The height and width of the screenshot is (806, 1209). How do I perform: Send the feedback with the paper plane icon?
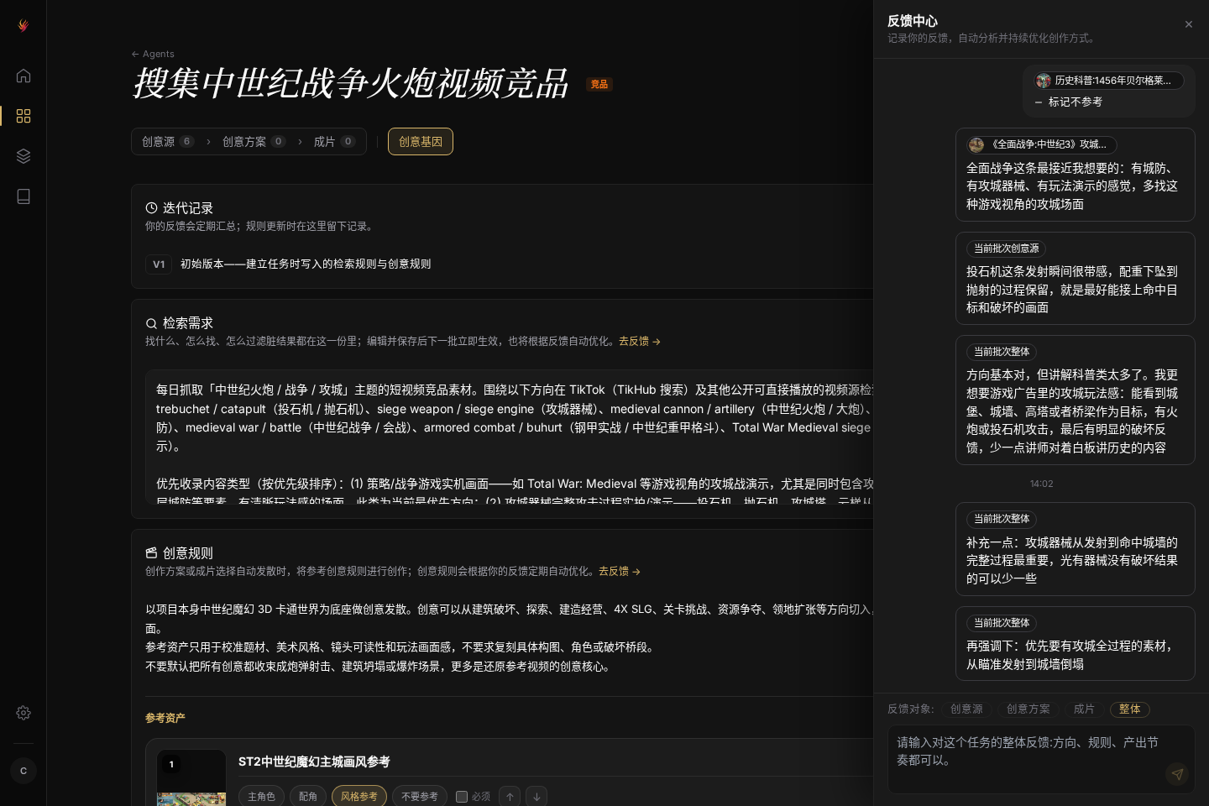(x=1177, y=774)
